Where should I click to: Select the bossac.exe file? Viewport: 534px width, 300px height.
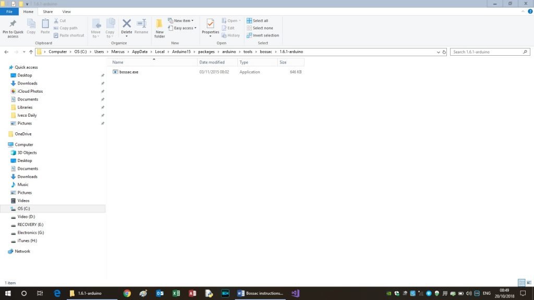(x=128, y=72)
